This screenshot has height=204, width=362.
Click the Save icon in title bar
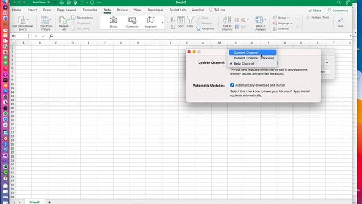68,2
